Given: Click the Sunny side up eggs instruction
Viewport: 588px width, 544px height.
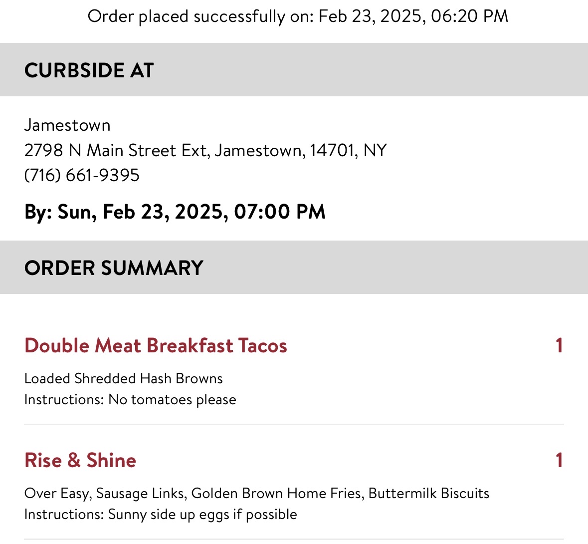Looking at the screenshot, I should point(202,515).
